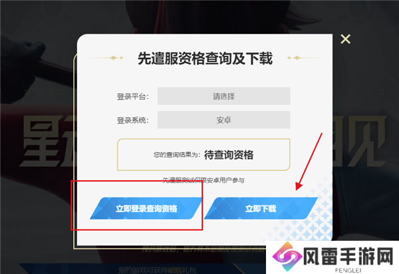The image size is (399, 274).
Task: Click the 立即下载 button
Action: click(261, 208)
